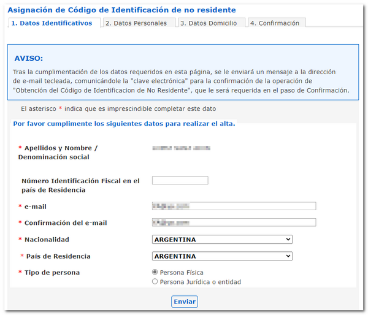Click the Confirmación del e-mail field
The width and height of the screenshot is (368, 315).
point(233,222)
